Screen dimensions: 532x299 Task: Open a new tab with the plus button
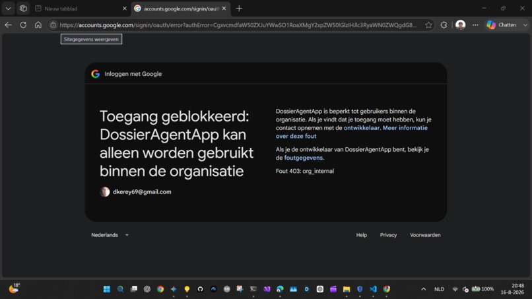[239, 9]
